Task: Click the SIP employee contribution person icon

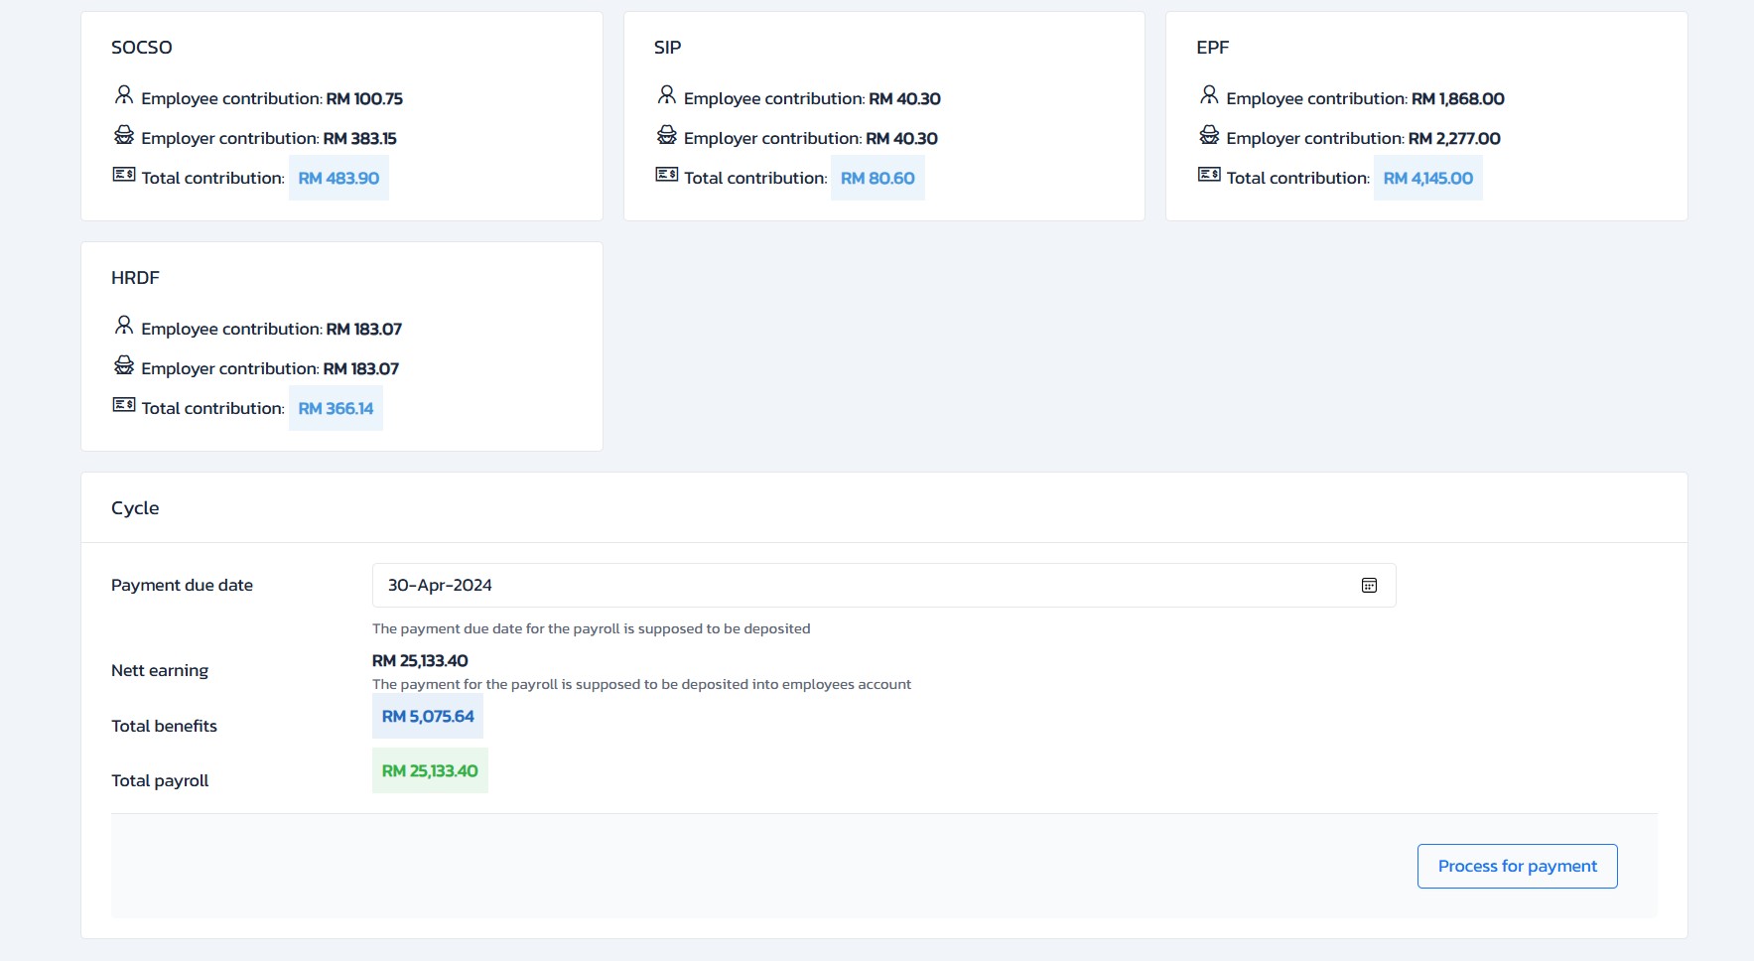Action: (667, 95)
